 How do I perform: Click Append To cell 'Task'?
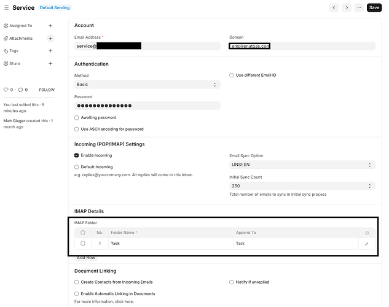click(x=296, y=243)
